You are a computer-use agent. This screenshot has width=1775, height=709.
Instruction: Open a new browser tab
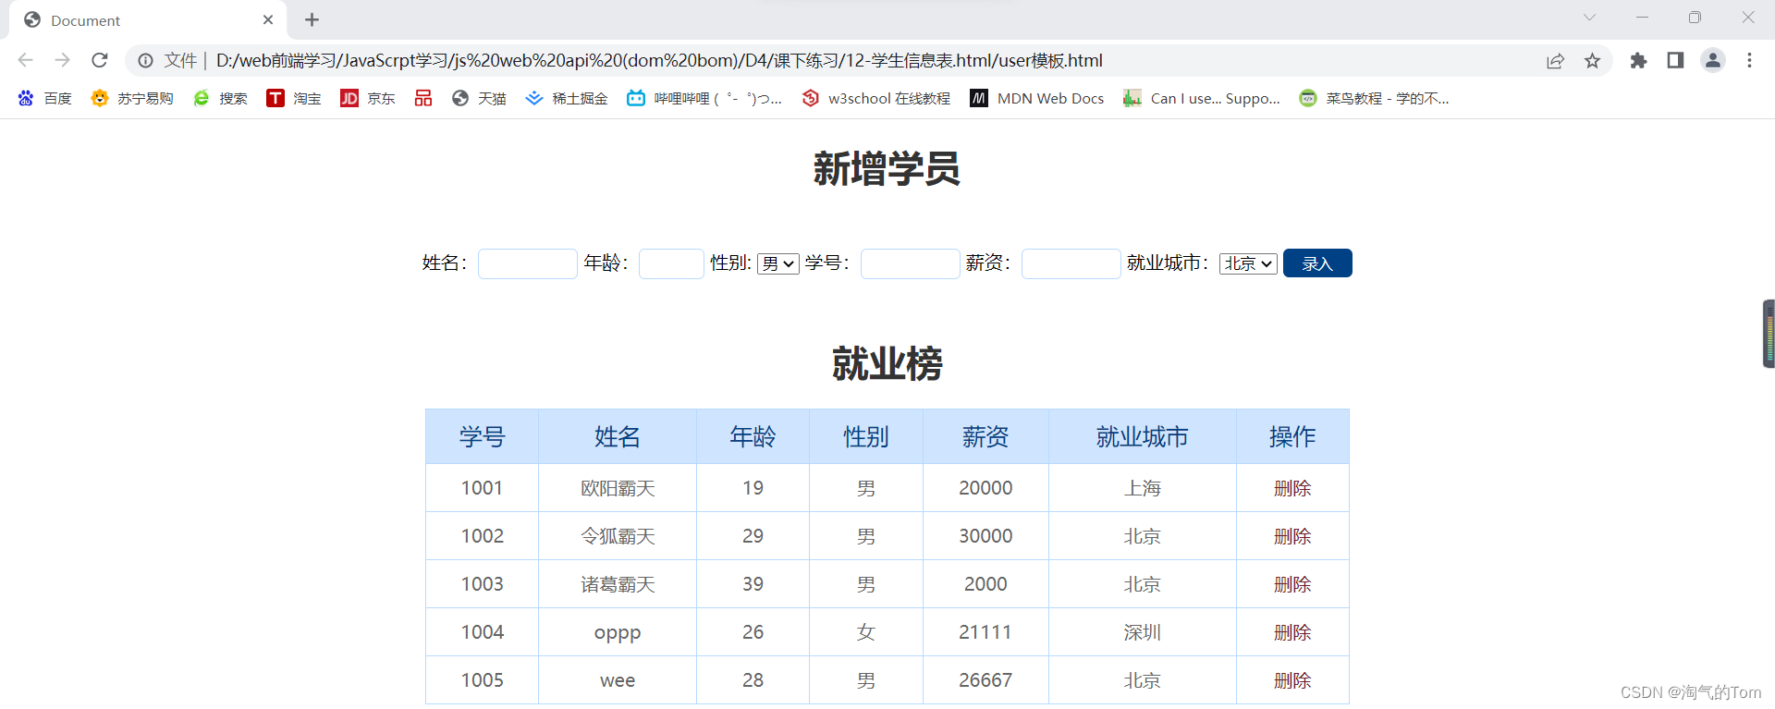312,19
